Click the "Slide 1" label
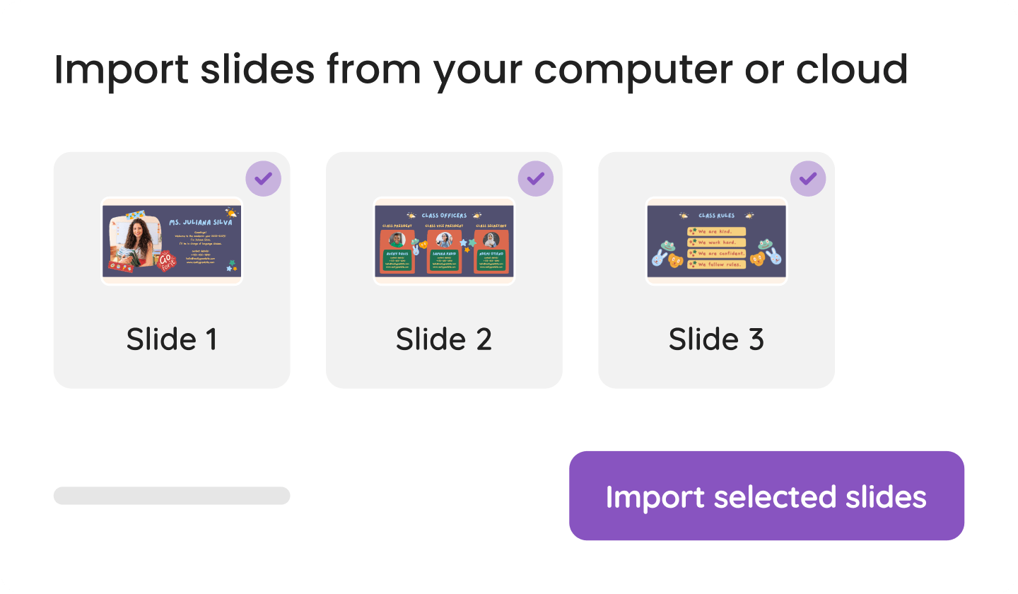This screenshot has width=1018, height=594. click(x=172, y=339)
